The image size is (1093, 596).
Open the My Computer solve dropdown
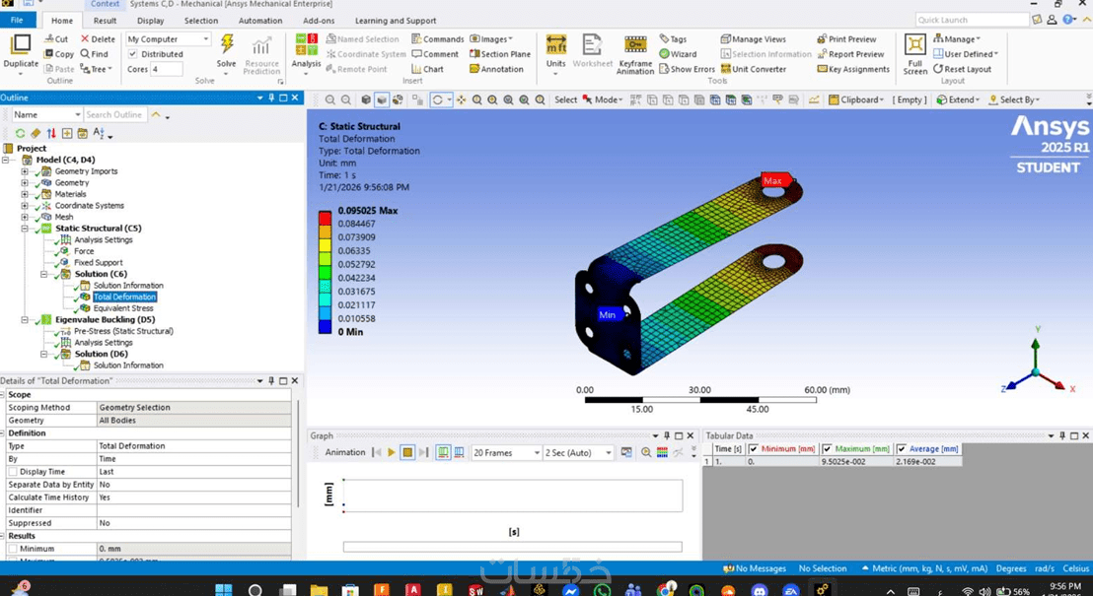tap(168, 39)
